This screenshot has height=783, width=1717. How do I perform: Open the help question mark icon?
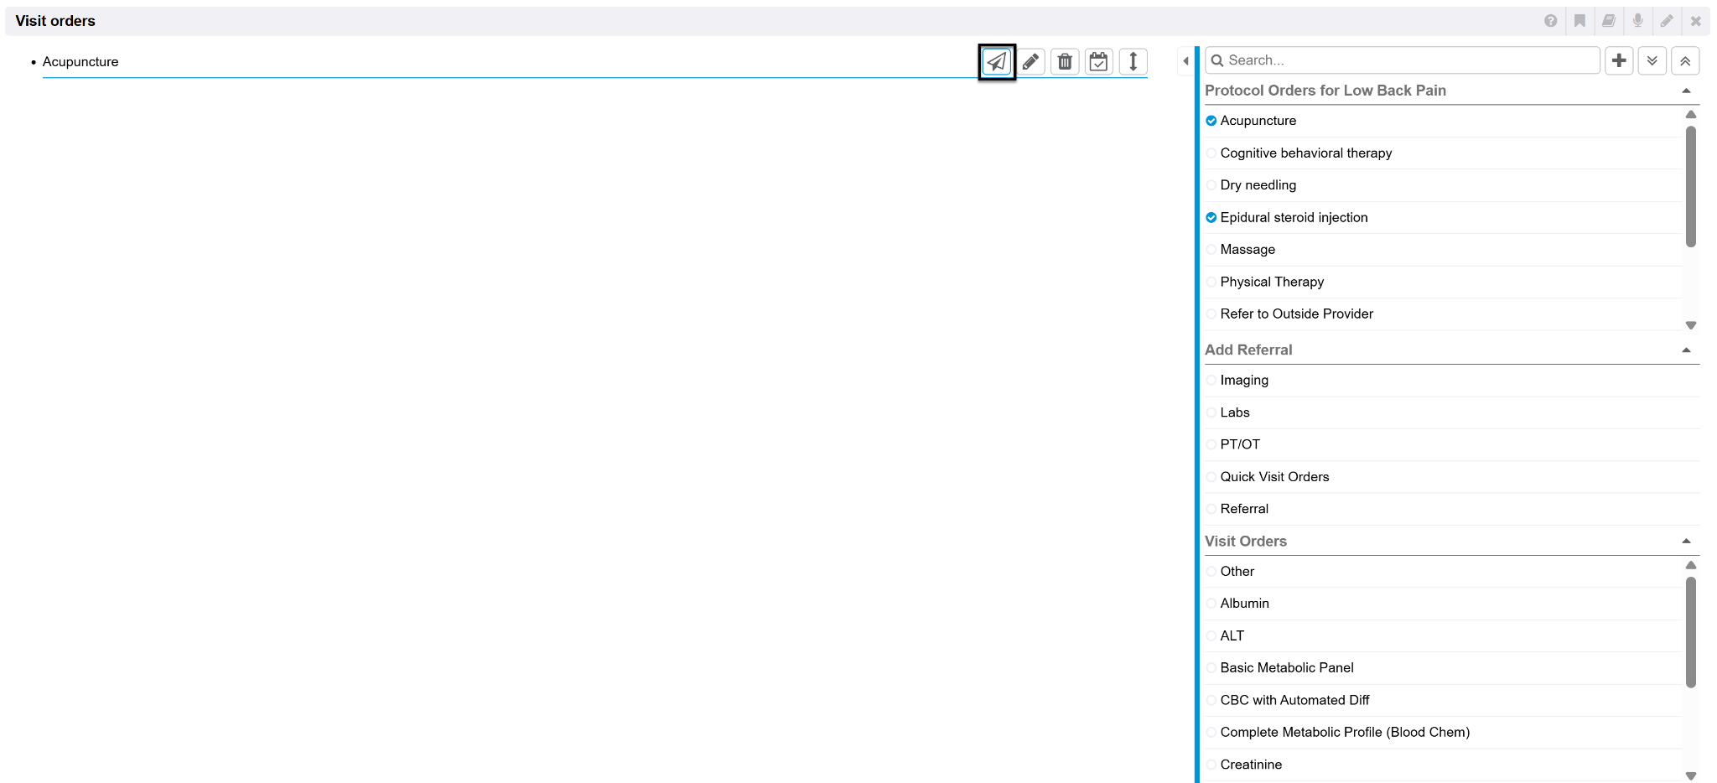(1550, 21)
